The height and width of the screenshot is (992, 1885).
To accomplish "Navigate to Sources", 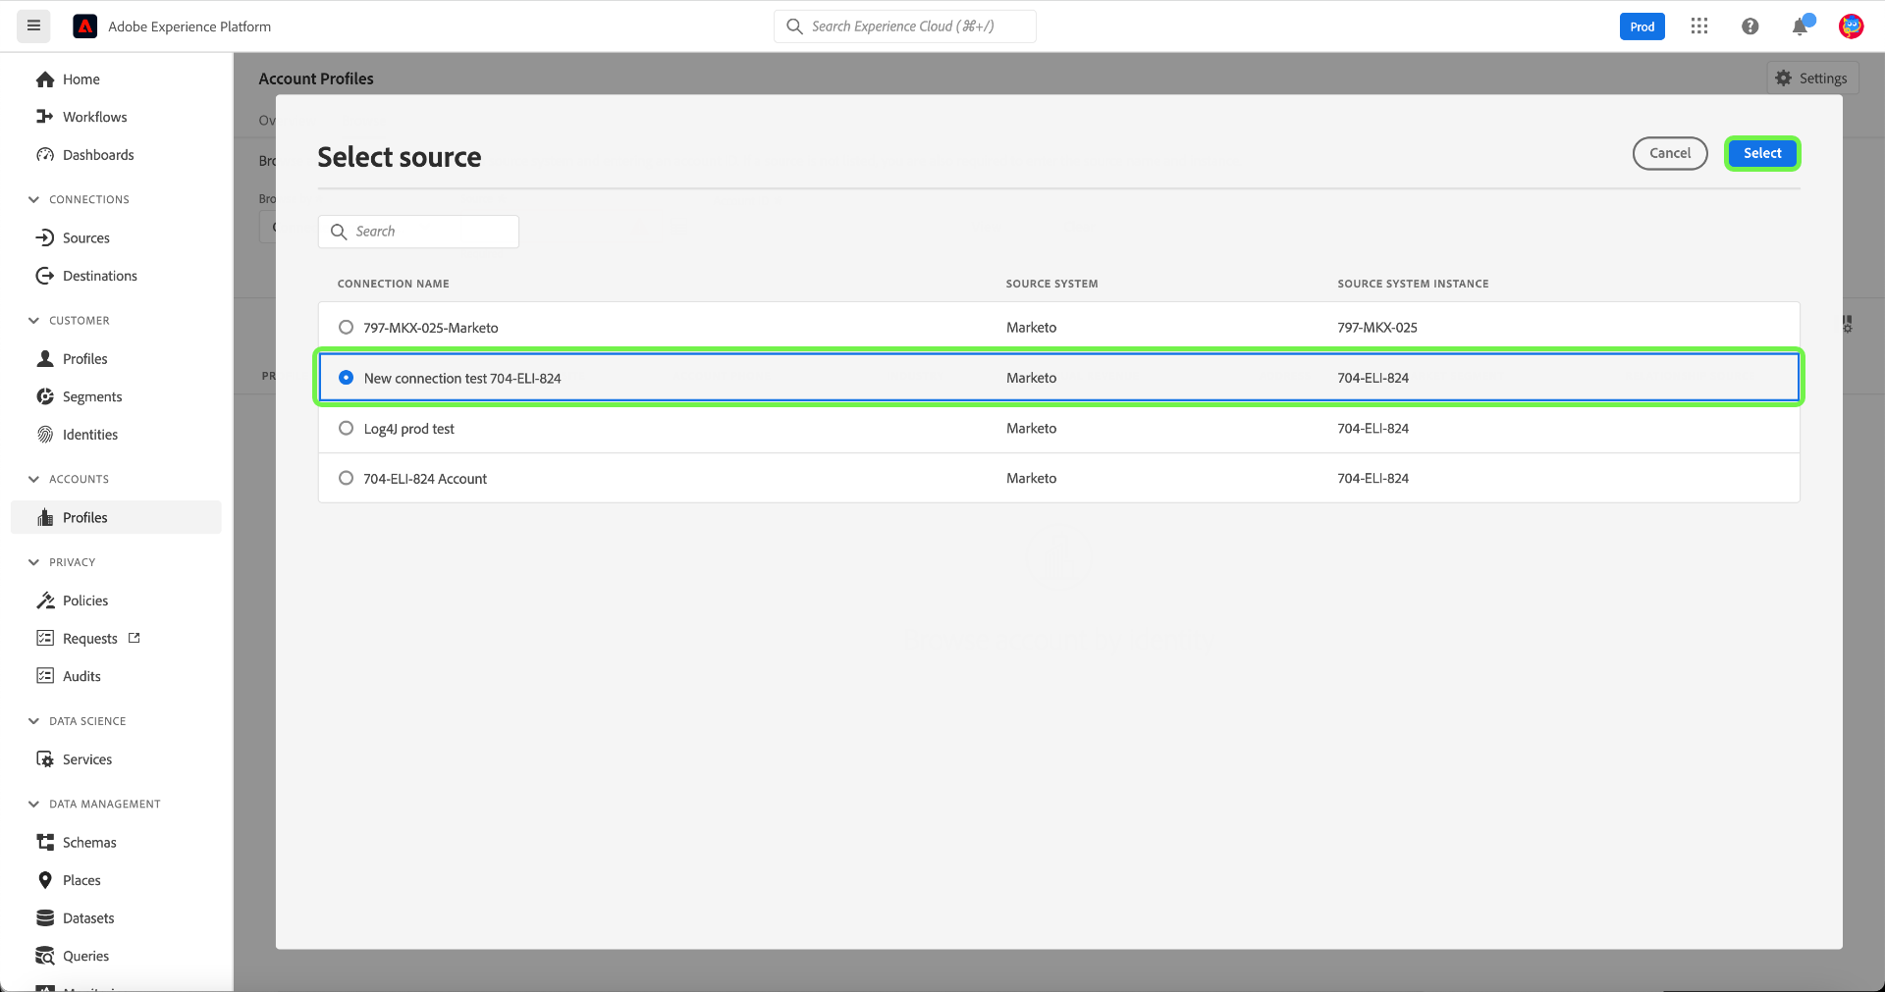I will point(86,238).
